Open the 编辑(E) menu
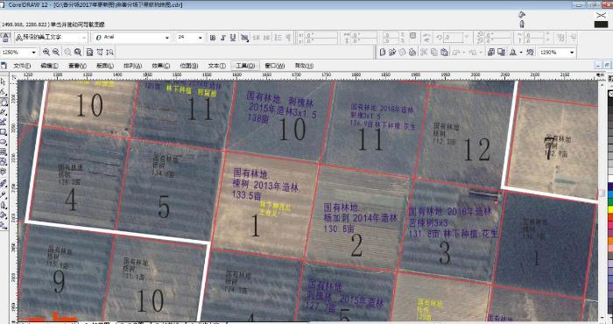Screen dimensions: 613x324 [49, 66]
